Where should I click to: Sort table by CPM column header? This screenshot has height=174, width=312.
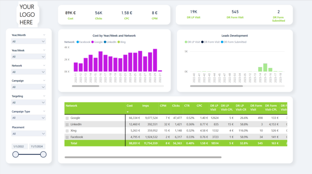[163, 106]
